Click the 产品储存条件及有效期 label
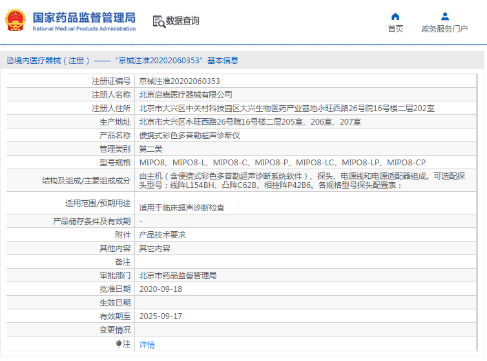Screen dimensions: 487x361 (92, 222)
